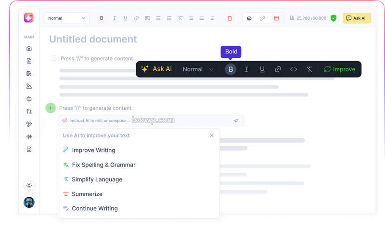Toggle Bold in the top toolbar
The image size is (385, 228).
[x=102, y=18]
